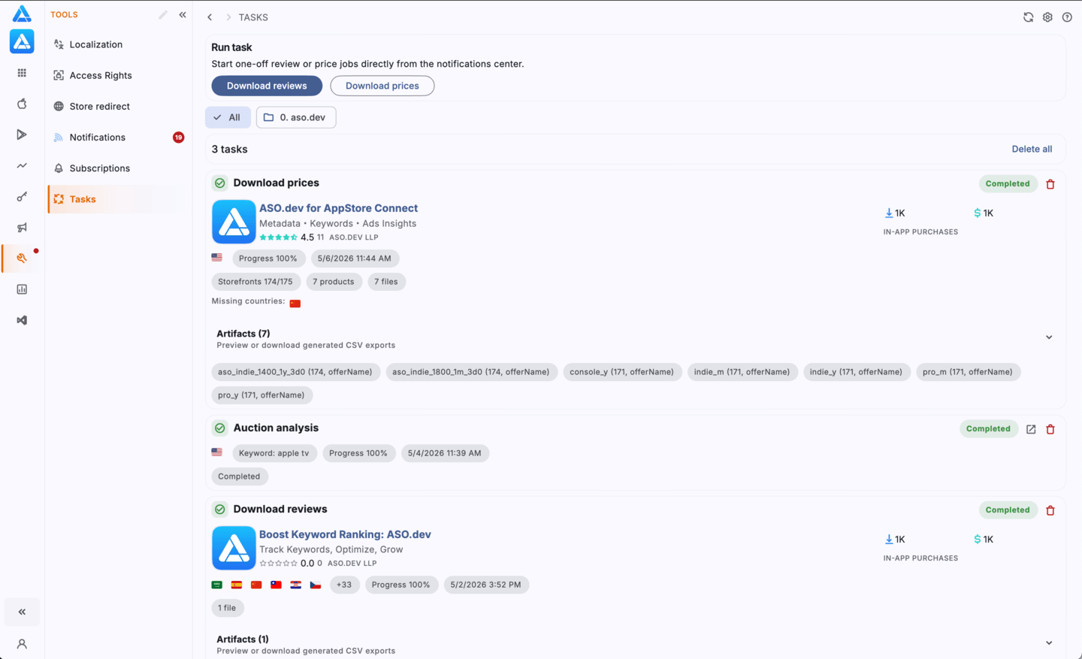Collapse the Tools panel with double arrow
The width and height of the screenshot is (1082, 659).
(x=183, y=15)
